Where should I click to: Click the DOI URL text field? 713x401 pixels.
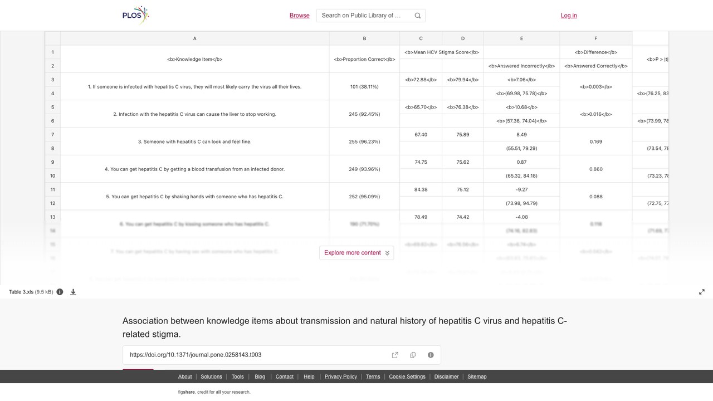[256, 355]
